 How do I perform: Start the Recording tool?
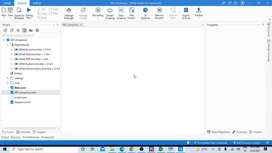point(98,13)
